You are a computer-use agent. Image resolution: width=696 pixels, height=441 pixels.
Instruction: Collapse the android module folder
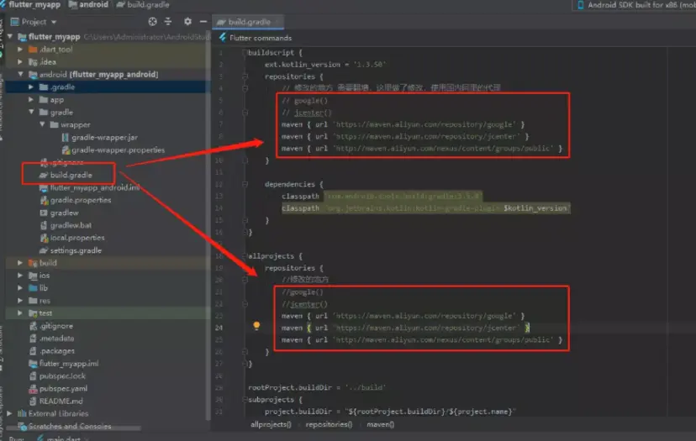pos(20,74)
